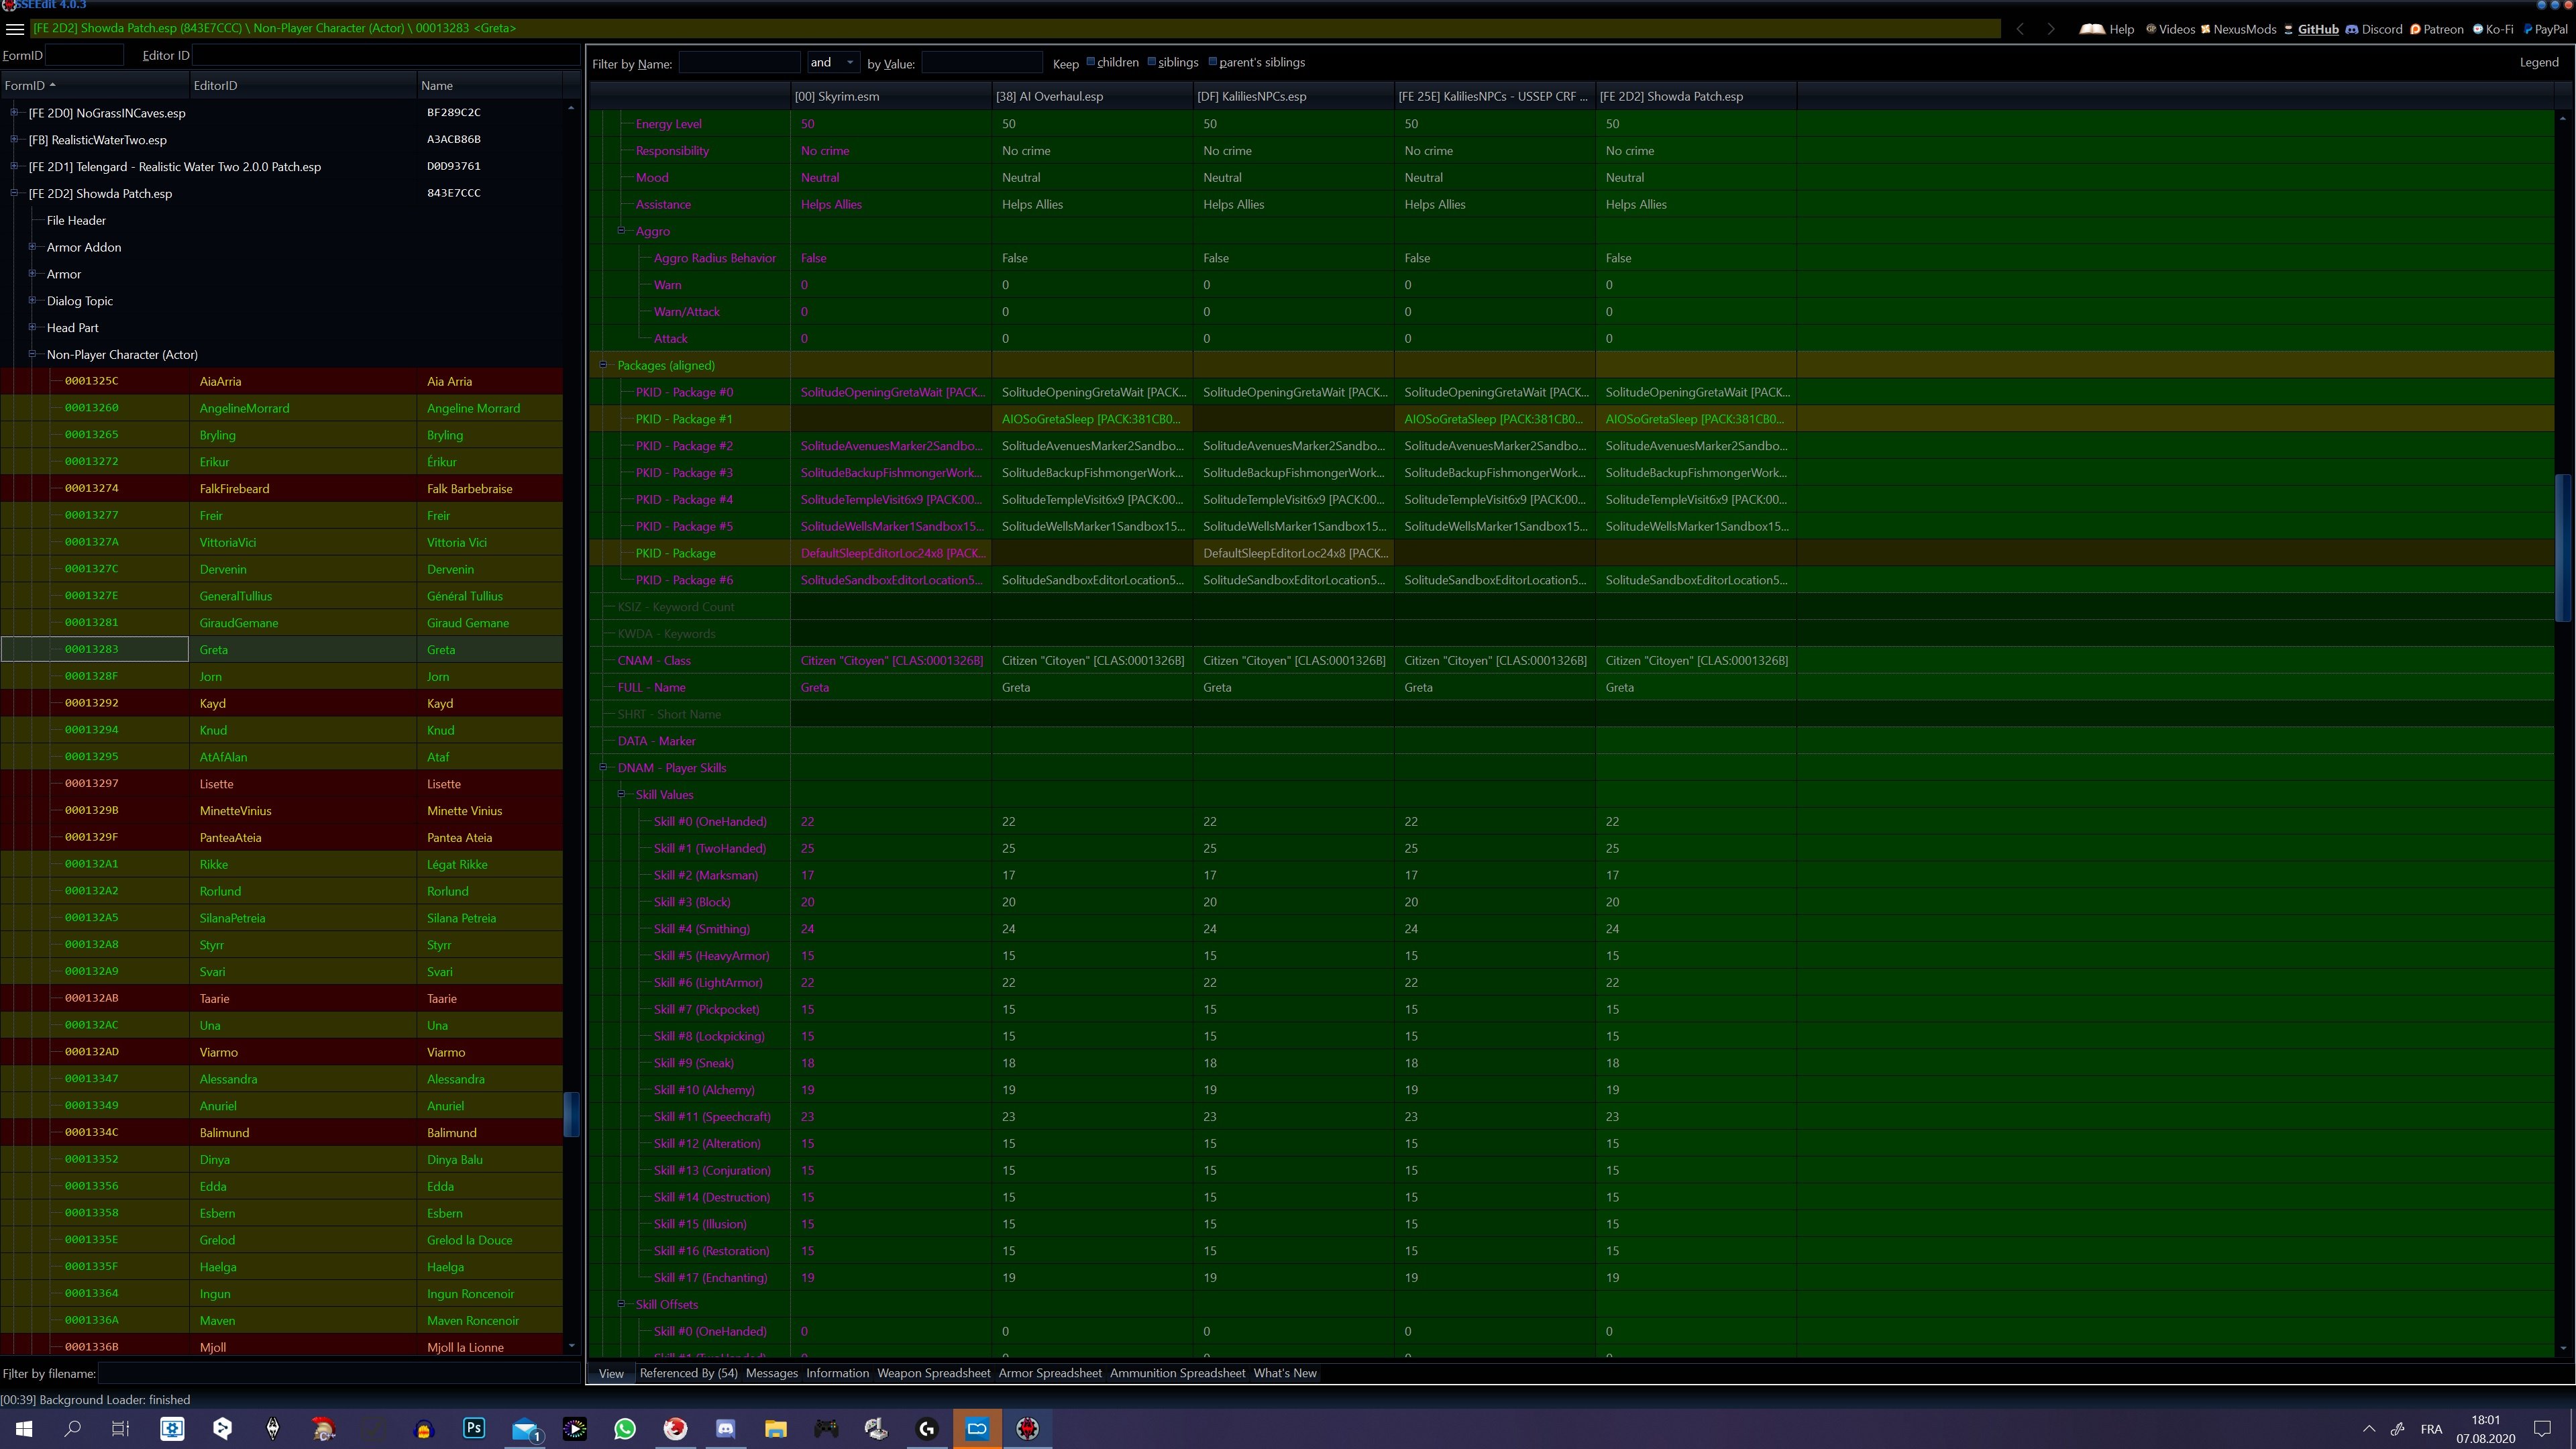Enable the Keep children checkbox
The image size is (2576, 1449).
pyautogui.click(x=1091, y=62)
